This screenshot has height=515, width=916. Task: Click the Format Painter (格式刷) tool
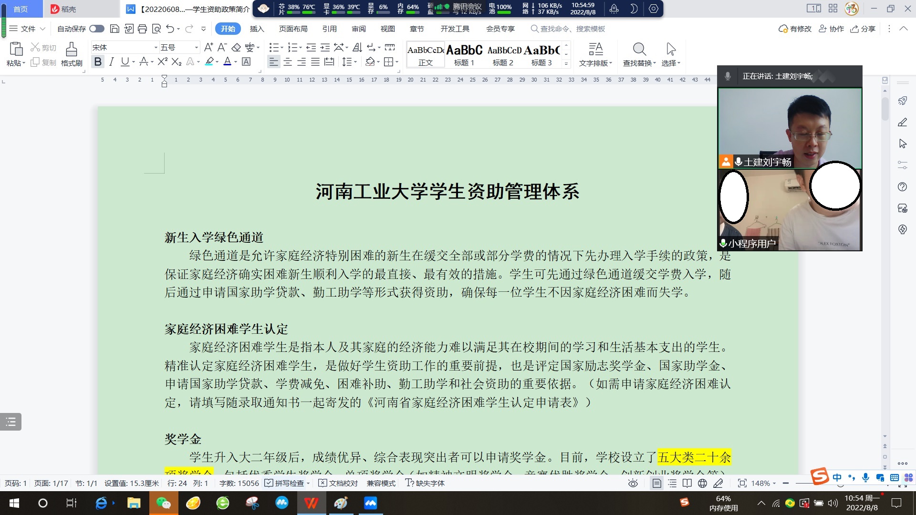[x=72, y=54]
